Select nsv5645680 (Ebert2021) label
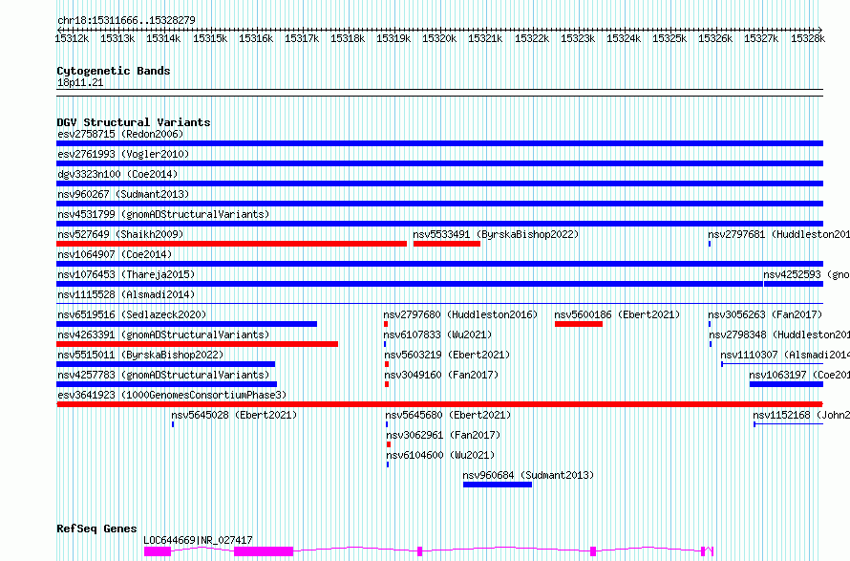The height and width of the screenshot is (561, 850). point(448,415)
